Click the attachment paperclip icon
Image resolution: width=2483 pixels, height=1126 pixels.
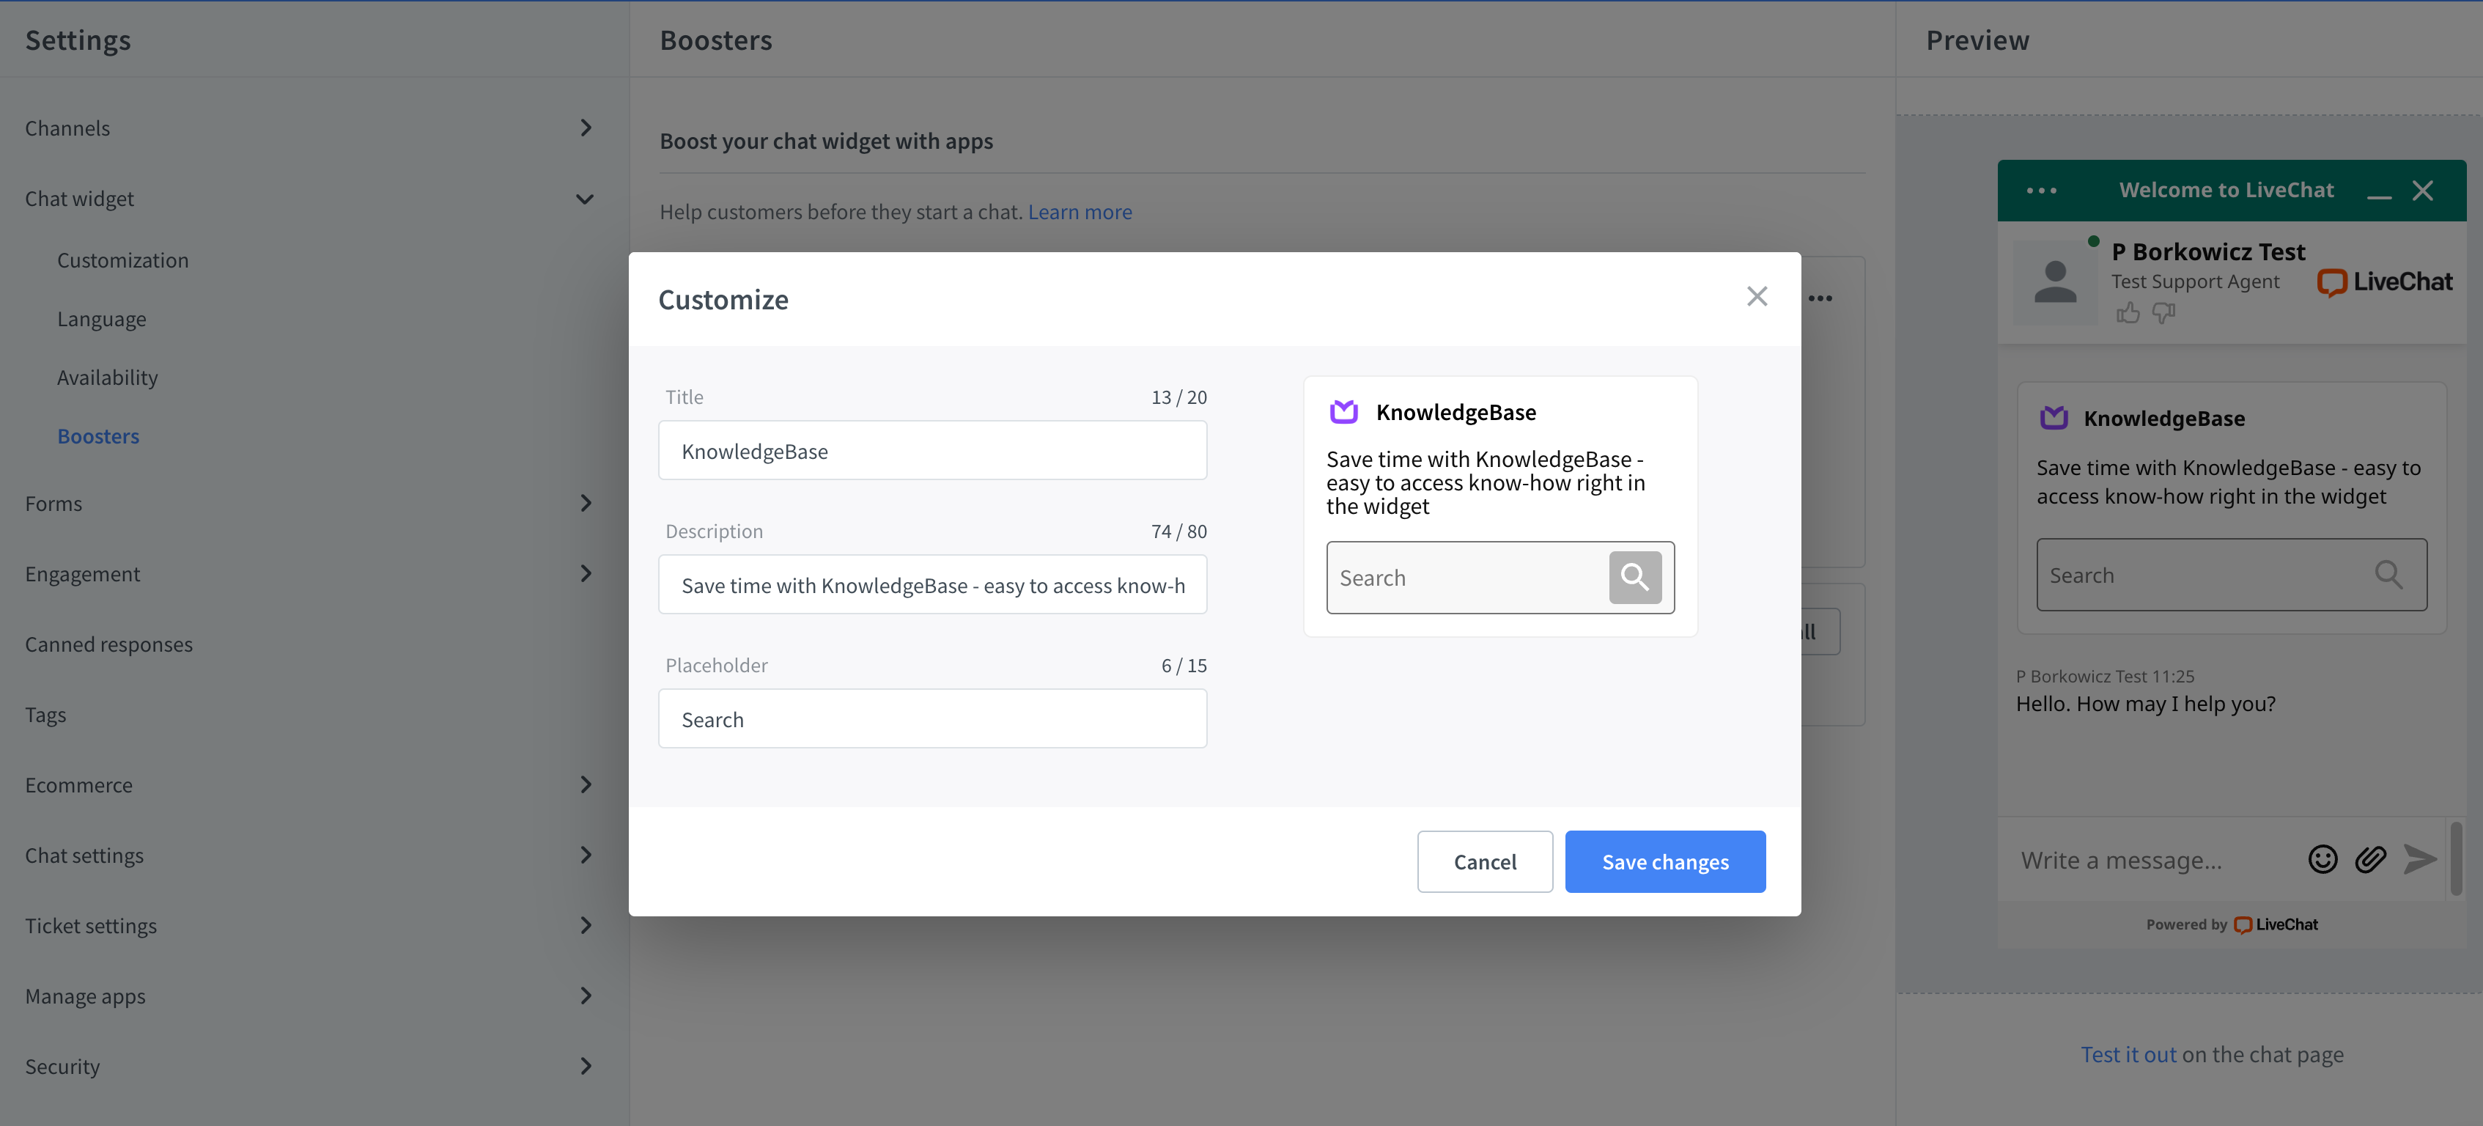tap(2370, 859)
